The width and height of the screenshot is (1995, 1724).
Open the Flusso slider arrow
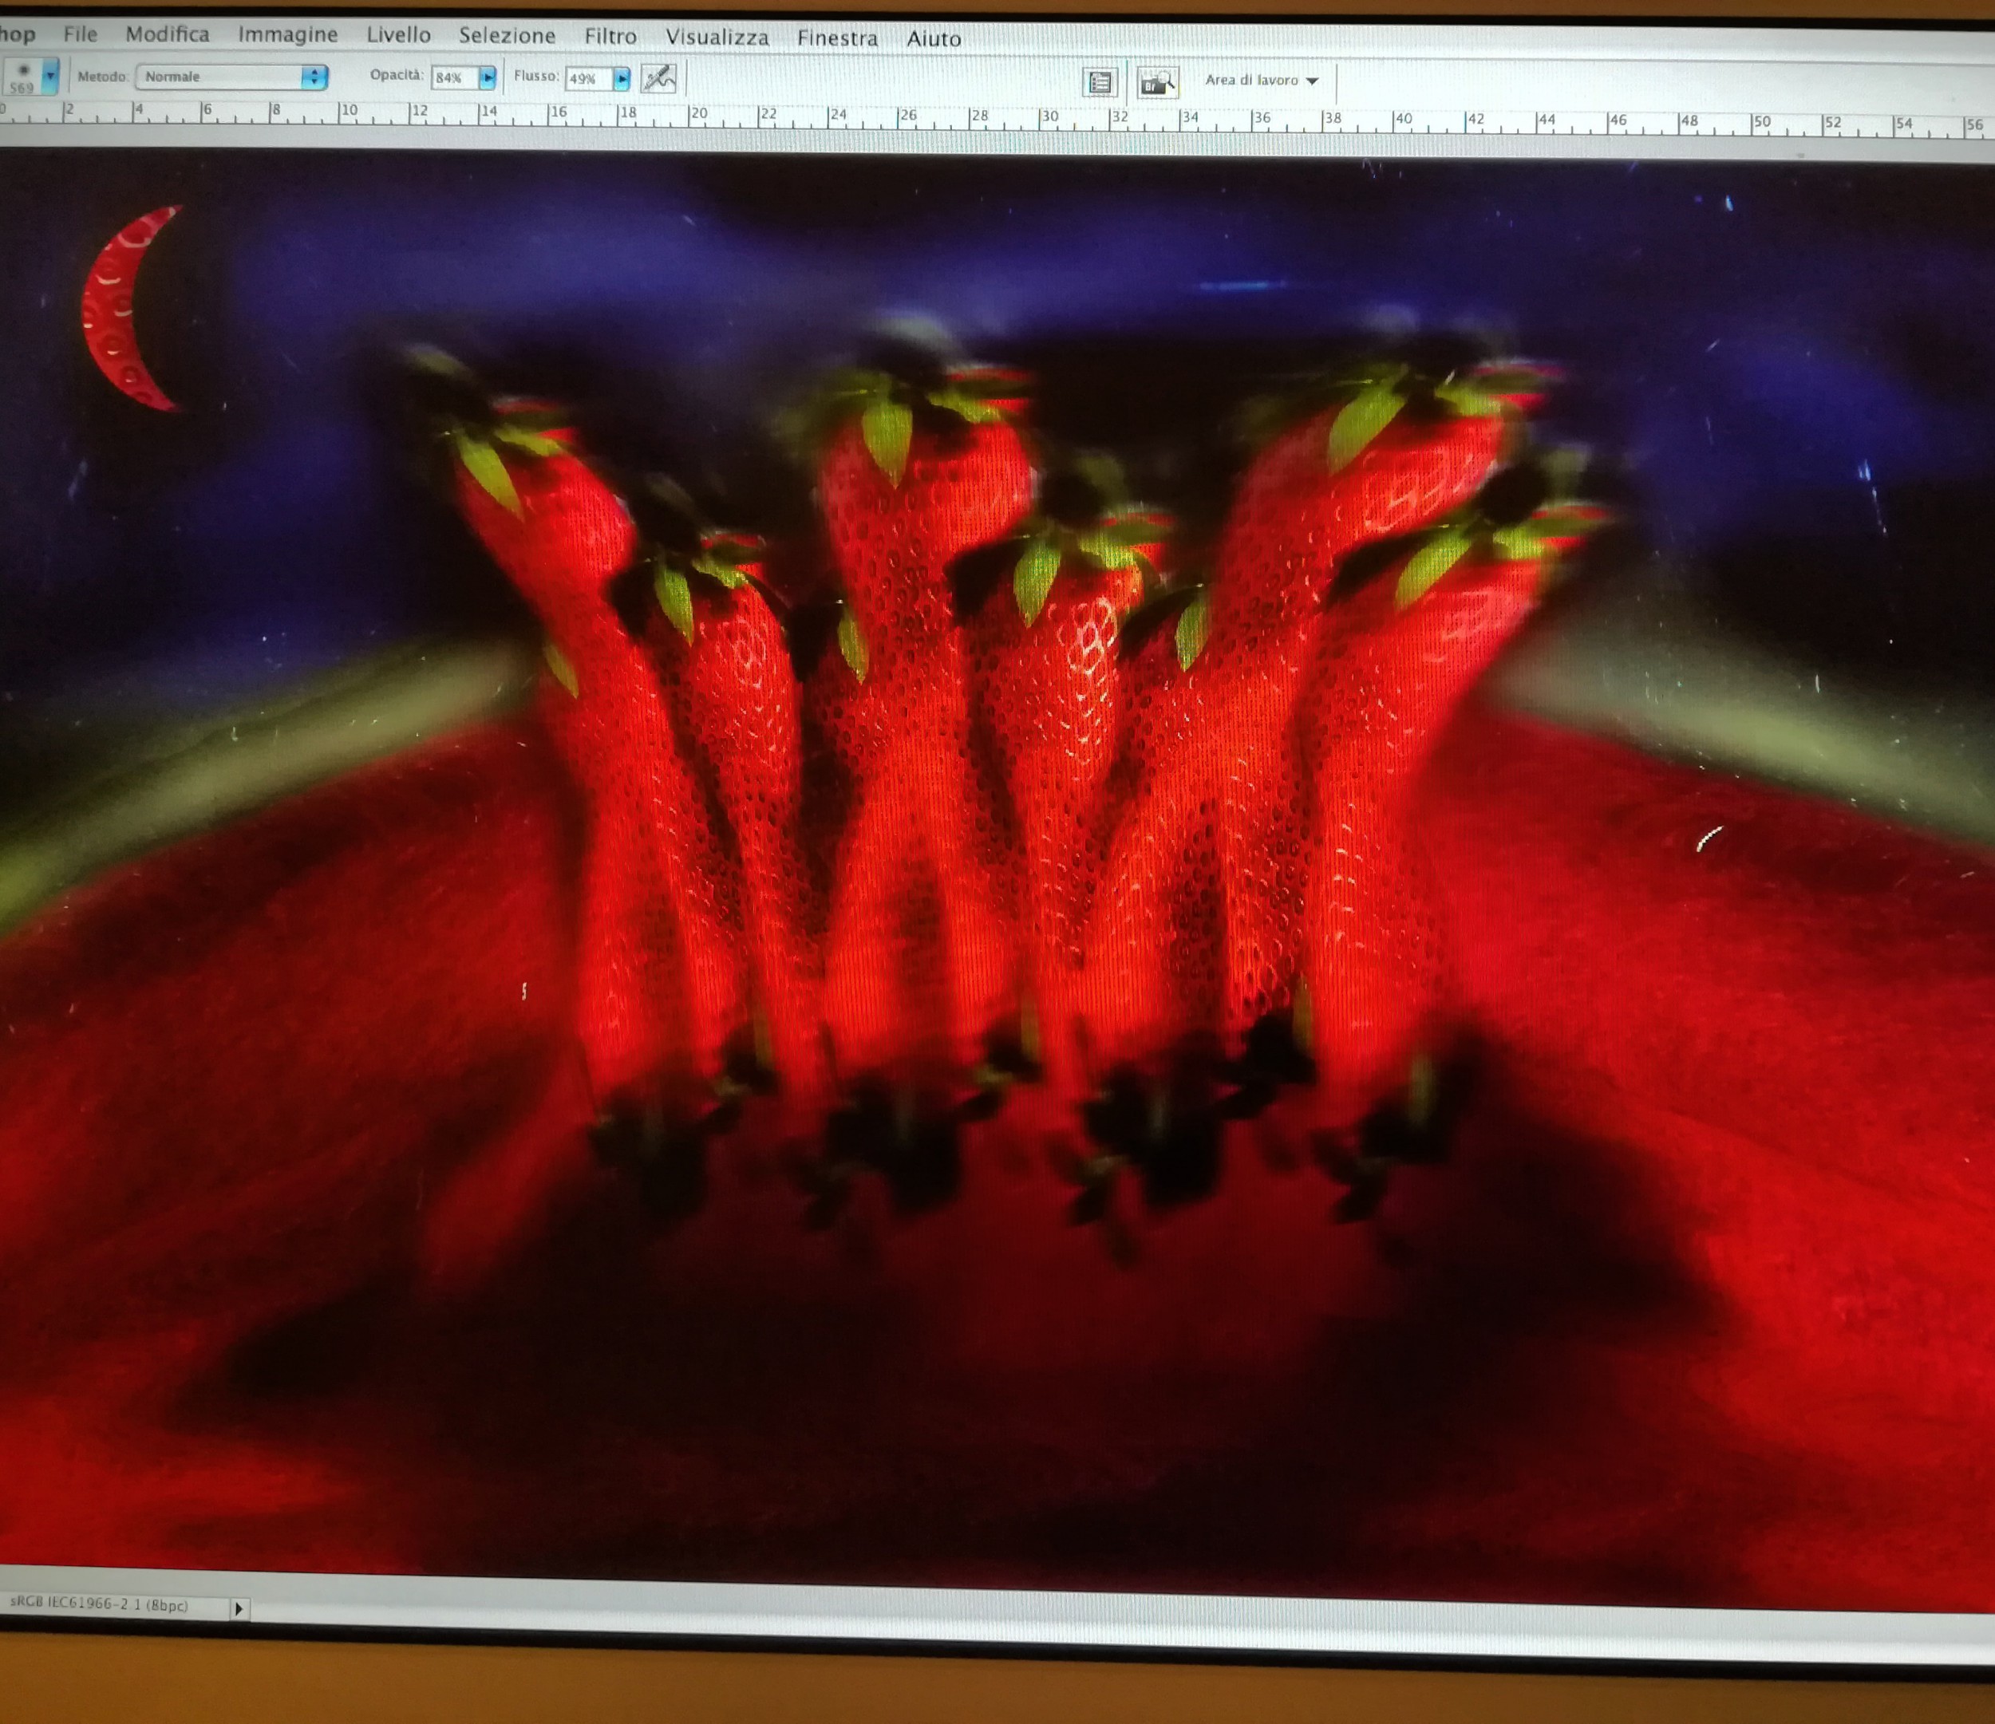(x=622, y=79)
